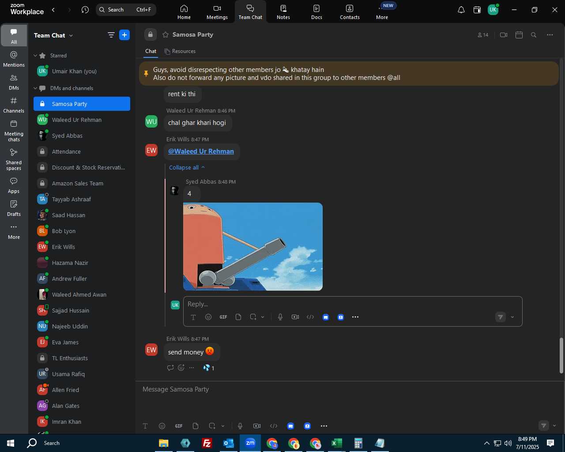The image size is (565, 452).
Task: Open the More menu with NEW badge
Action: (382, 12)
